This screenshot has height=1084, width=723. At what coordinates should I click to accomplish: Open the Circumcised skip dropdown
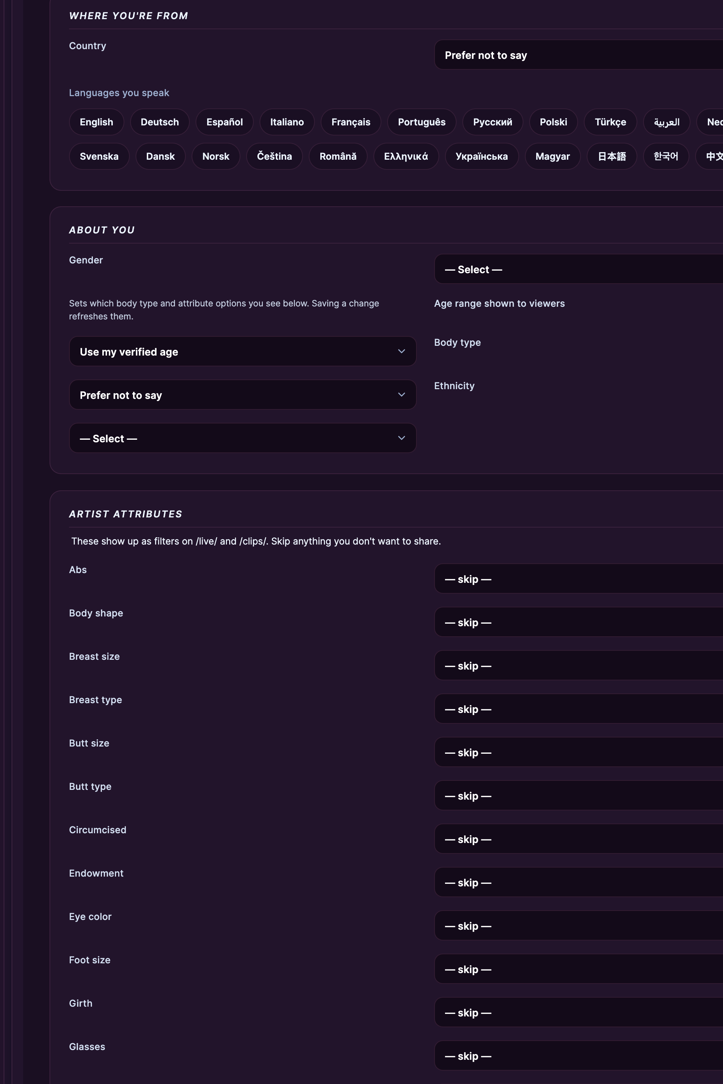[579, 839]
